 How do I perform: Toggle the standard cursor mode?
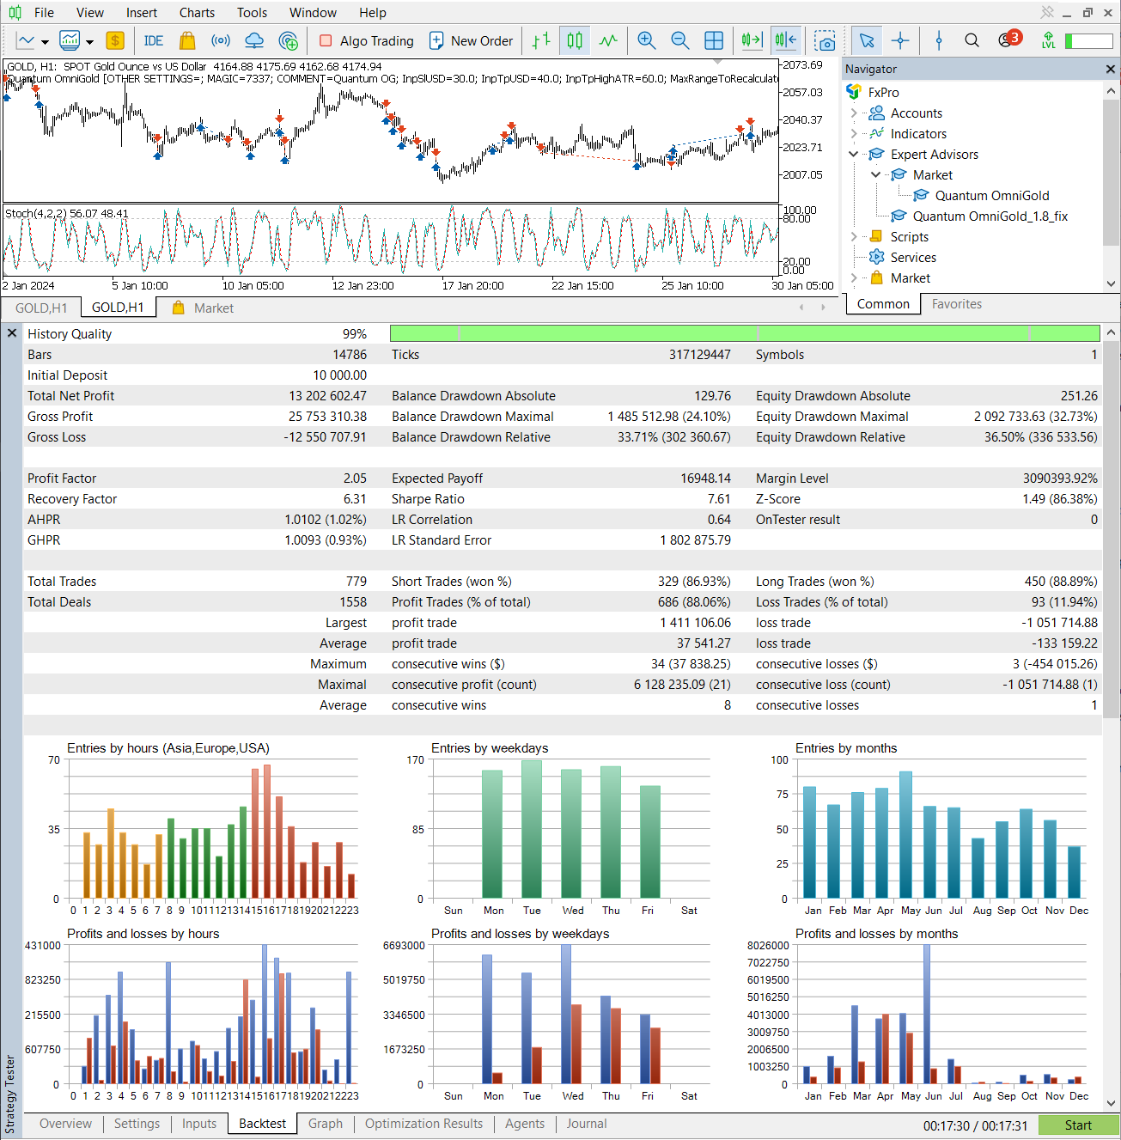[867, 40]
